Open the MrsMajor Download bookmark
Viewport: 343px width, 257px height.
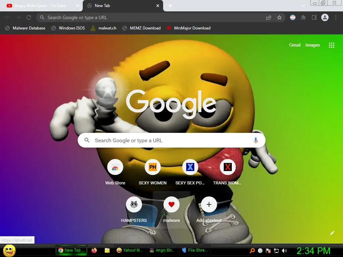pos(189,28)
